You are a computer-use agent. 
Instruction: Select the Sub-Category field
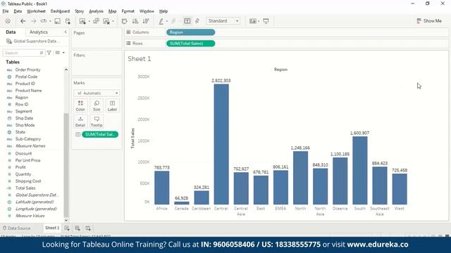coord(28,139)
